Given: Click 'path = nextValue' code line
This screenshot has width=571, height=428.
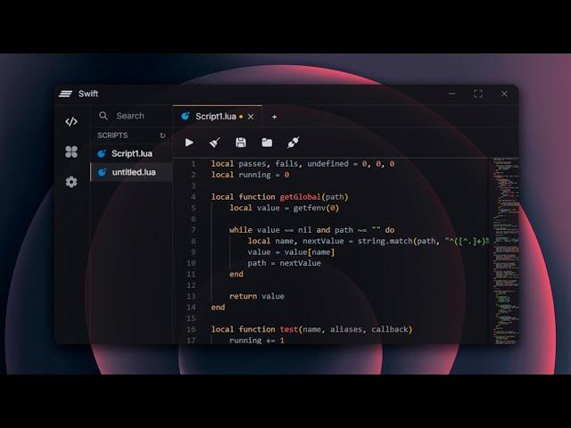Looking at the screenshot, I should pyautogui.click(x=284, y=263).
